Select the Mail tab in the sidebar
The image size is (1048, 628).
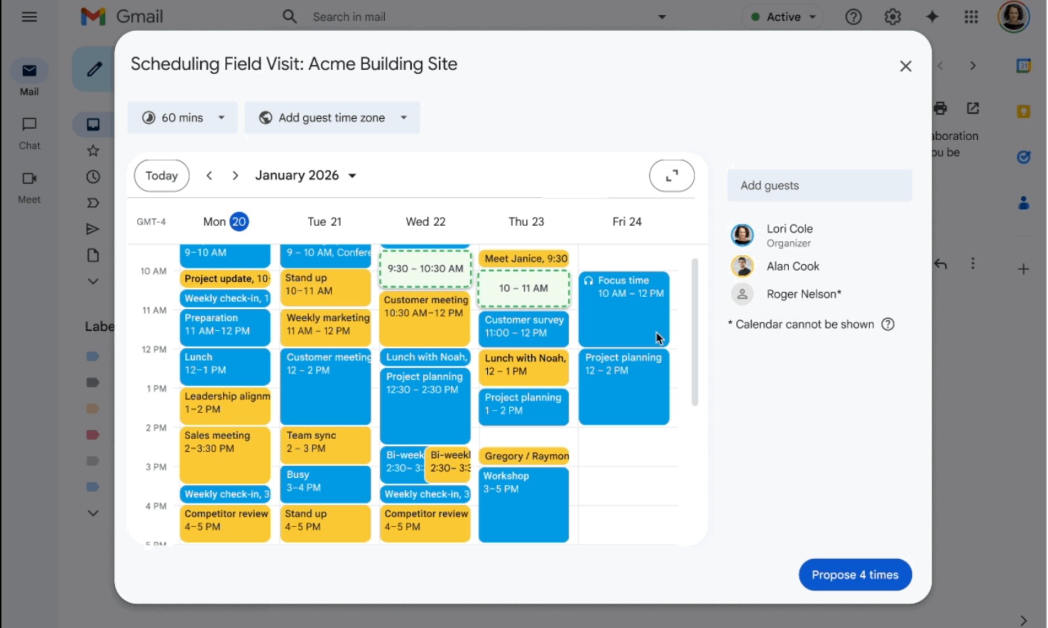click(x=29, y=77)
